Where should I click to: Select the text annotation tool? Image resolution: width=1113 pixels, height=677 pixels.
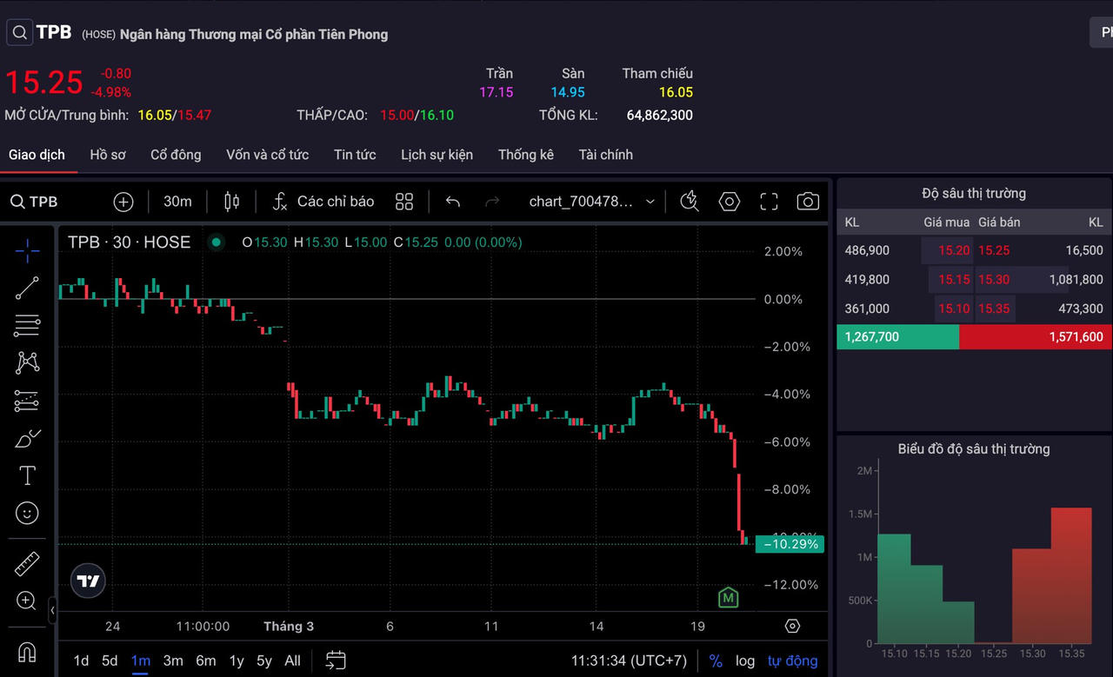pyautogui.click(x=27, y=475)
